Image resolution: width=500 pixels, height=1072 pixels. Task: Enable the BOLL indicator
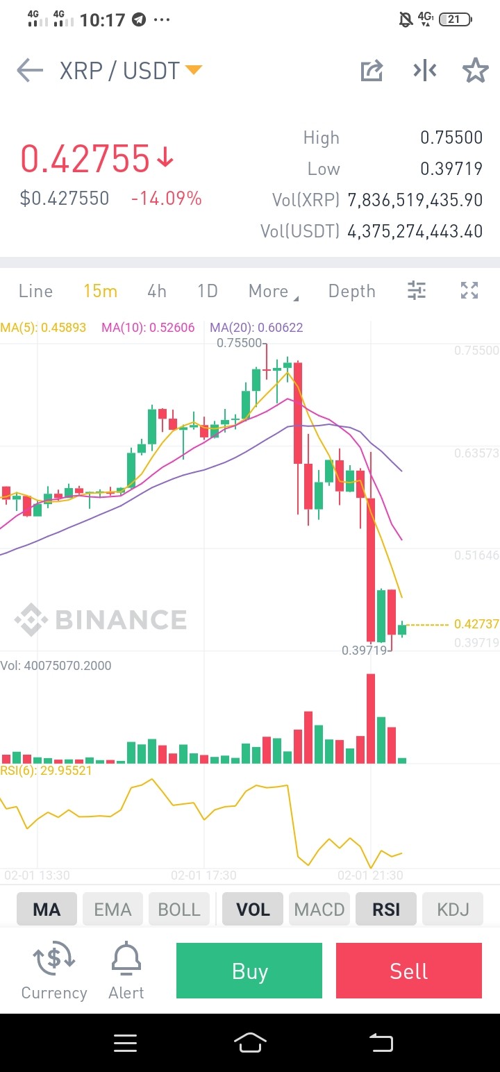coord(179,909)
